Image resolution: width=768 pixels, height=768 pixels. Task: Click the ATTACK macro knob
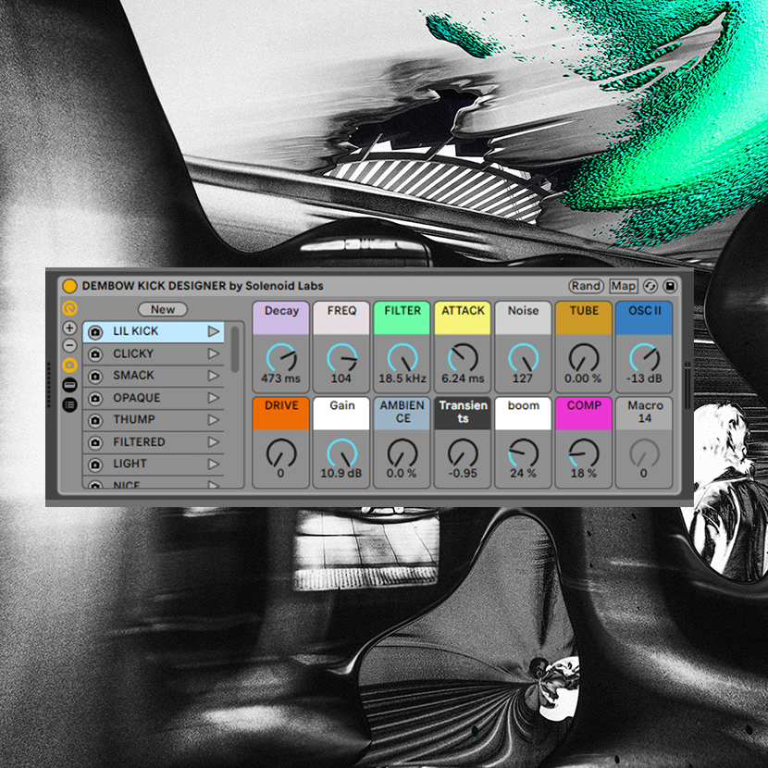click(x=463, y=357)
